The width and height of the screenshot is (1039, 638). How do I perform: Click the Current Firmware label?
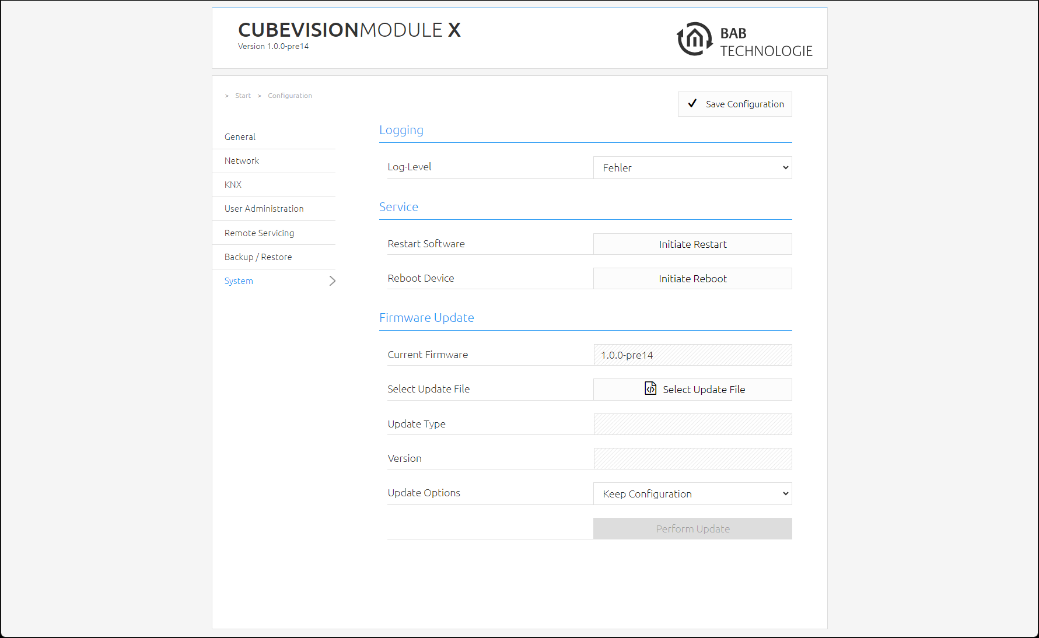click(x=428, y=355)
